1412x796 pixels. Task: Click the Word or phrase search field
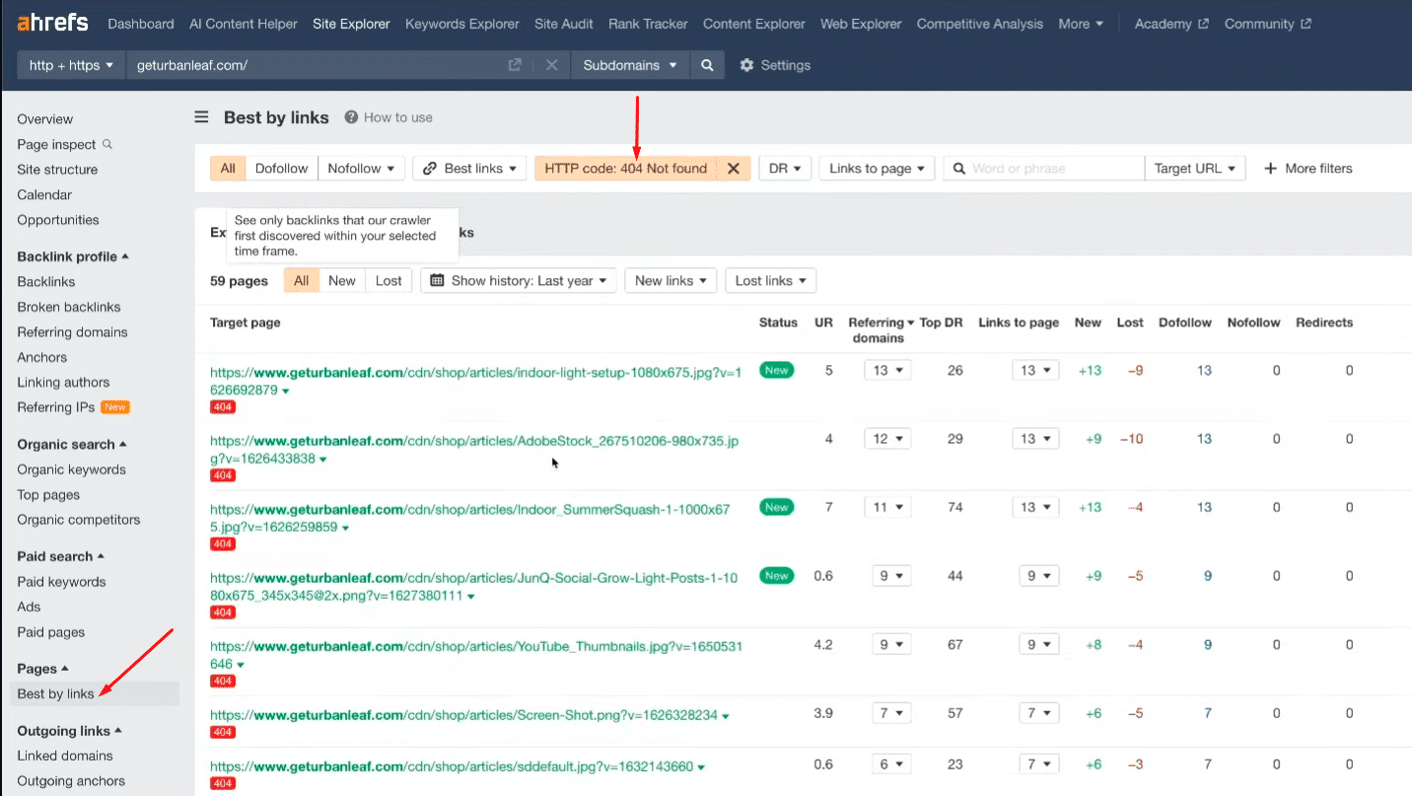tap(1053, 169)
